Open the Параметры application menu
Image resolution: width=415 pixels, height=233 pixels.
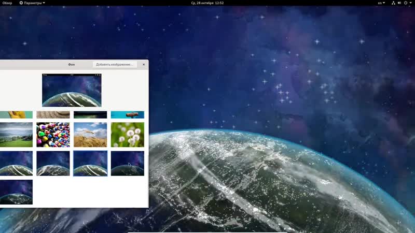(x=32, y=3)
